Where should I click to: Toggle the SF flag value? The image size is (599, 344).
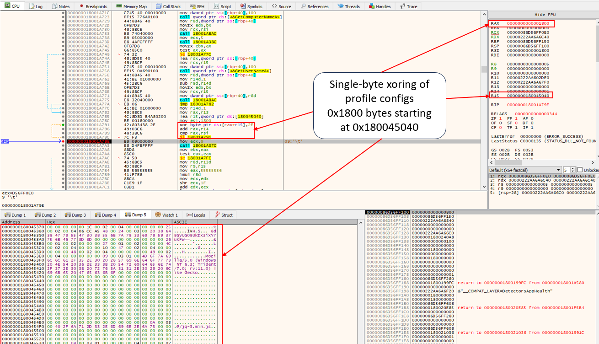tap(517, 122)
